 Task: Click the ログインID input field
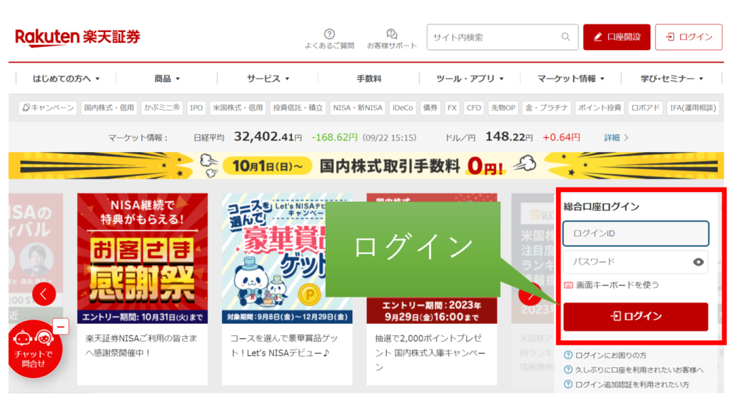tap(635, 233)
